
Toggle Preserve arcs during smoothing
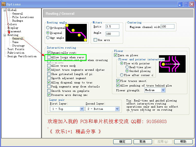coord(49,95)
